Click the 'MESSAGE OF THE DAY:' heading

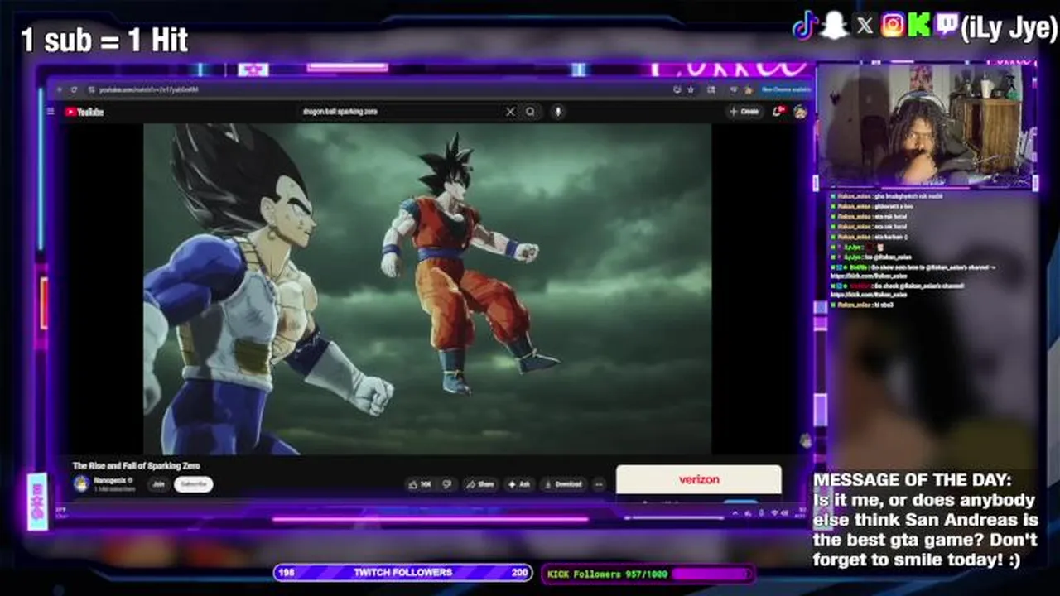(913, 480)
